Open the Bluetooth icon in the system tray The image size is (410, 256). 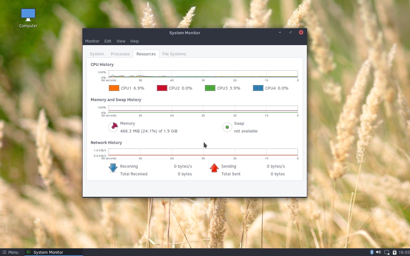point(372,252)
